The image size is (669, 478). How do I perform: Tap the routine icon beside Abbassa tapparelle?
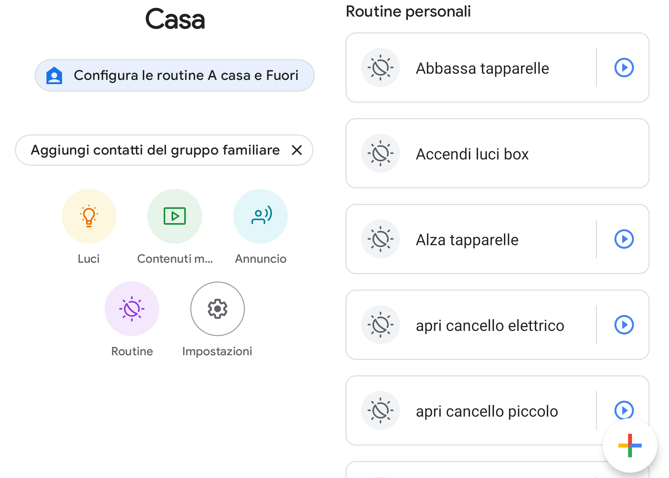(x=380, y=68)
